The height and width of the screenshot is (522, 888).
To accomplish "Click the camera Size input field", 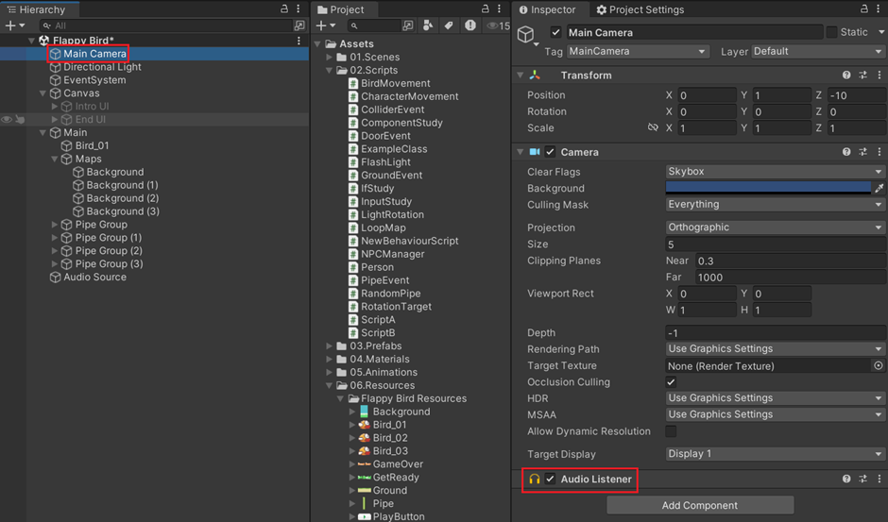I will 775,244.
